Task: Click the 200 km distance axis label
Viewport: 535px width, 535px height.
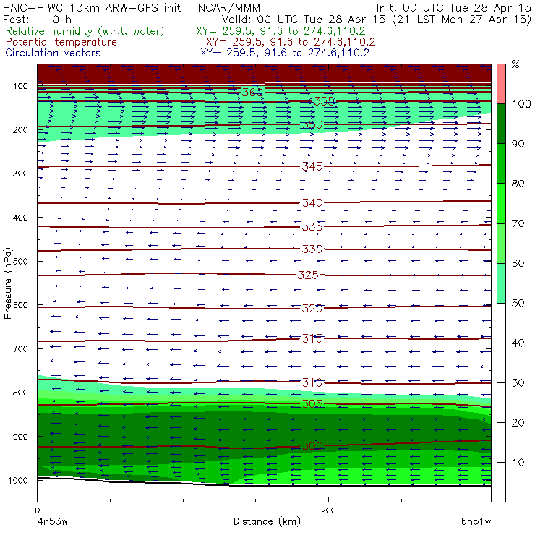Action: click(328, 510)
